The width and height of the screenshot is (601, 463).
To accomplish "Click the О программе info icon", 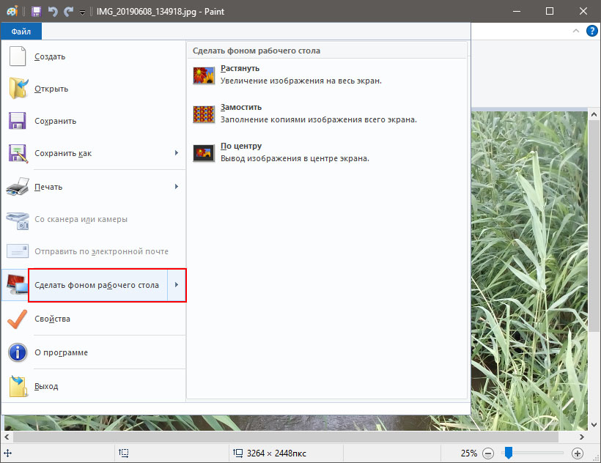I will 18,352.
